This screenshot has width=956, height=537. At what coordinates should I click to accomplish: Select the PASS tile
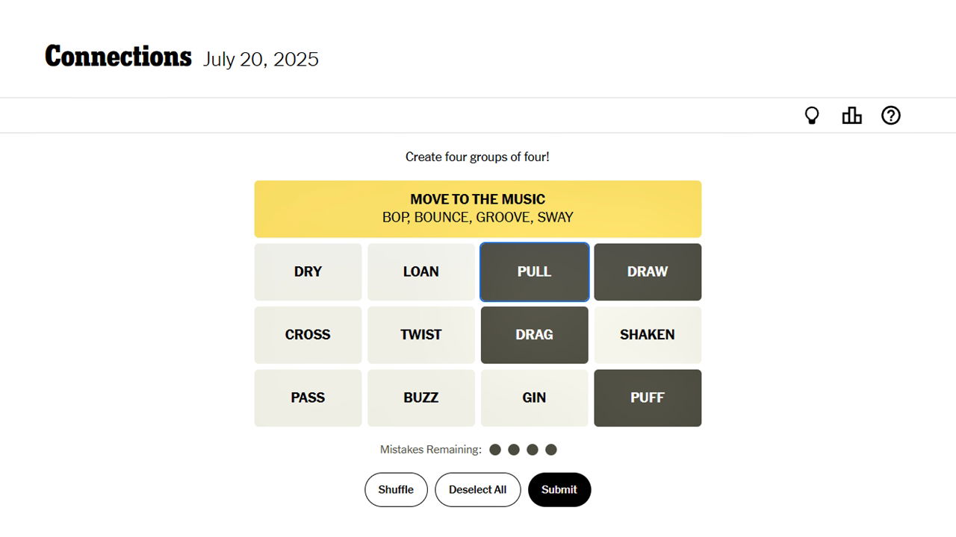coord(308,398)
